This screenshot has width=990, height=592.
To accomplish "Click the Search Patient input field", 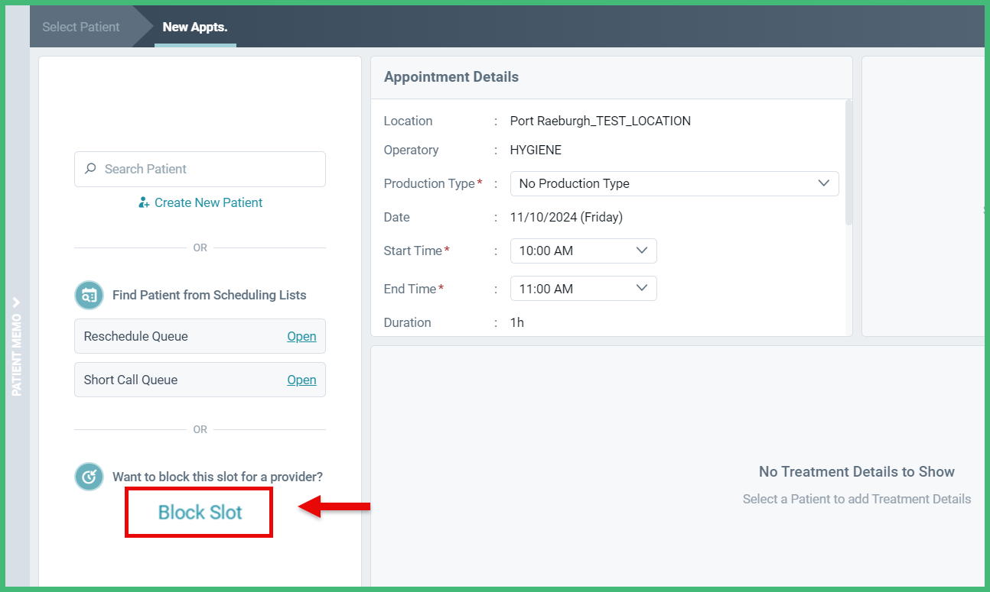I will click(199, 169).
